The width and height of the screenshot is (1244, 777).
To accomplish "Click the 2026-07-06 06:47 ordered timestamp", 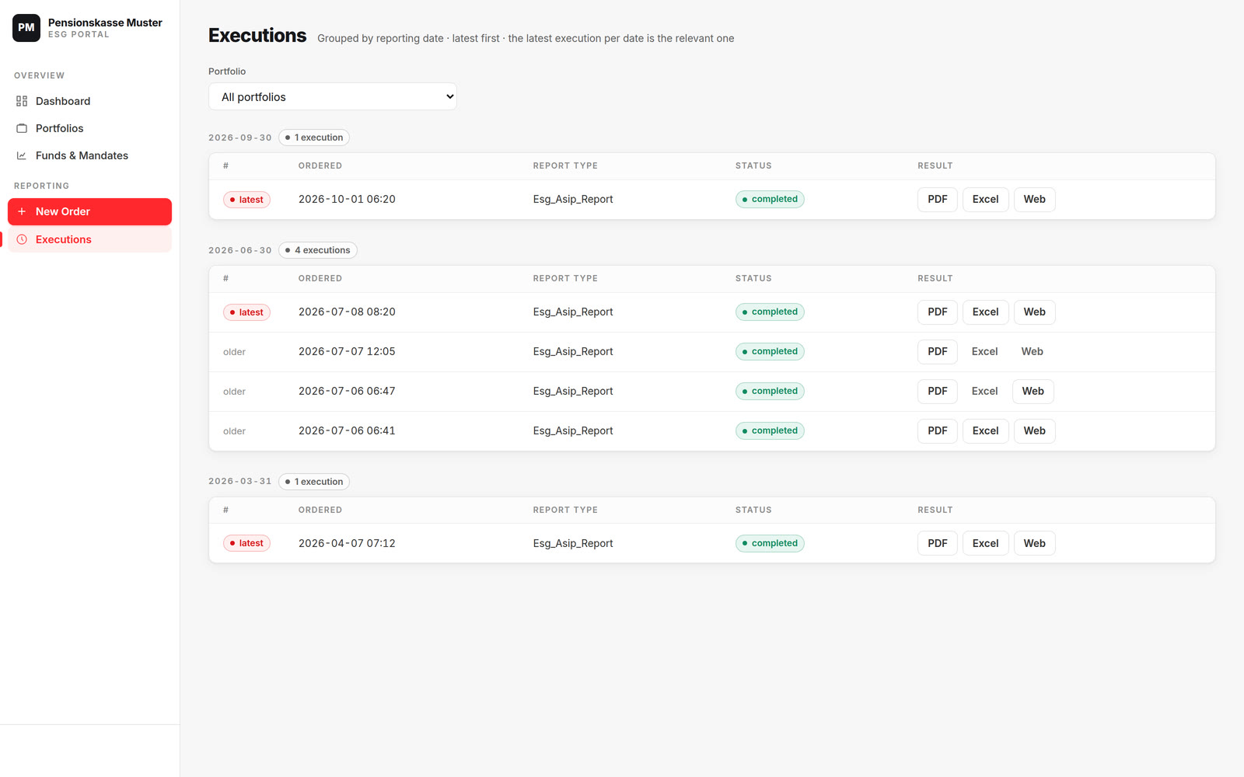I will click(x=347, y=392).
